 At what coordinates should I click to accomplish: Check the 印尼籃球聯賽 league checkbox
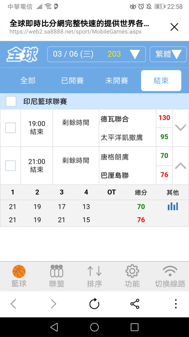coord(11,101)
